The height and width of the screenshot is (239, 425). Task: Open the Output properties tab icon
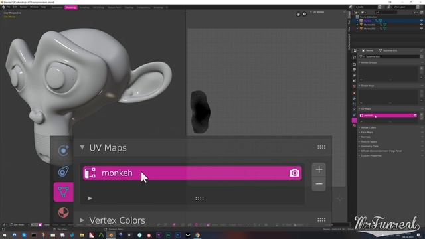click(354, 70)
